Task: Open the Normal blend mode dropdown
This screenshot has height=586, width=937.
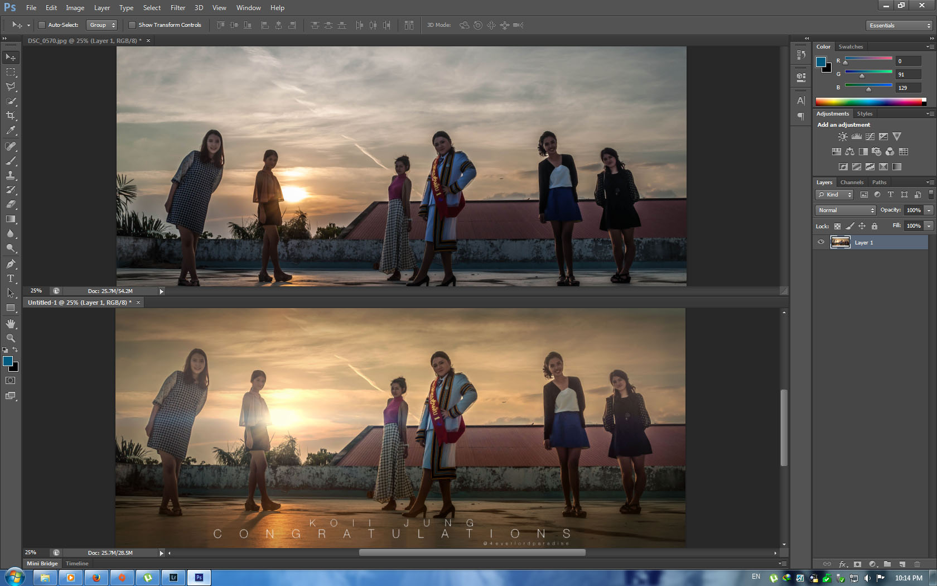Action: (x=846, y=210)
